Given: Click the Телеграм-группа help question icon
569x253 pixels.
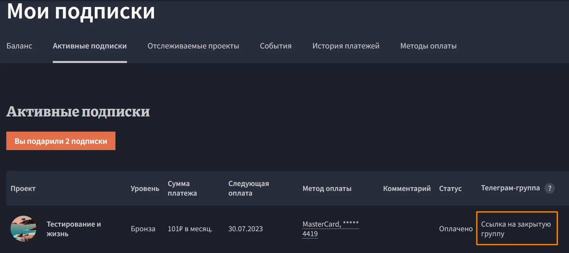Looking at the screenshot, I should pos(550,188).
